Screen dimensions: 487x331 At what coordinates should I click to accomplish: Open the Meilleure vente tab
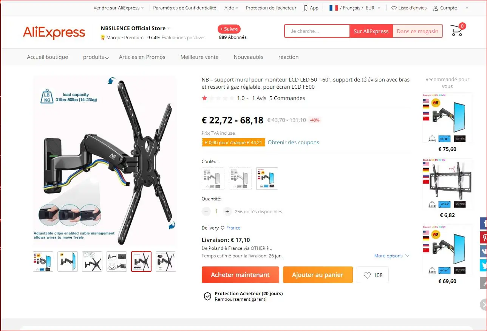[199, 57]
